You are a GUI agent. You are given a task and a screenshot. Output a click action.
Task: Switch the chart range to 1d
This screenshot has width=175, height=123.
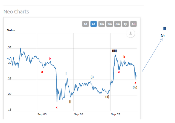click(x=85, y=24)
